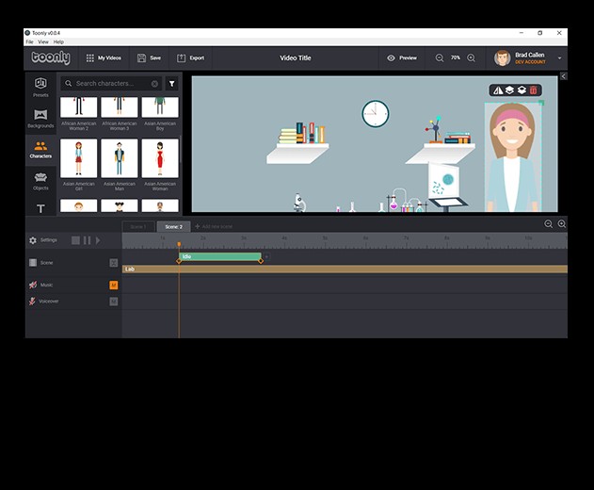Select the Text tool

click(40, 208)
